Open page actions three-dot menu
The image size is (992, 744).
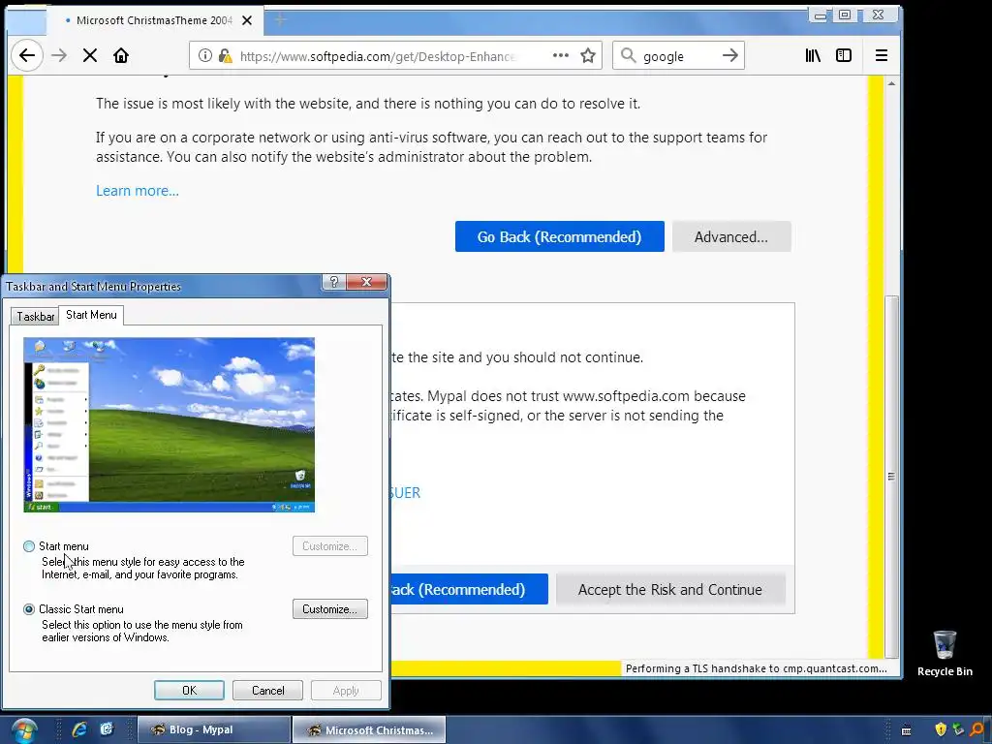tap(561, 55)
